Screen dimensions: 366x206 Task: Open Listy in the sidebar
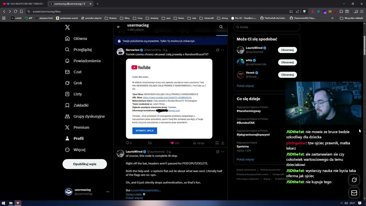(73, 94)
